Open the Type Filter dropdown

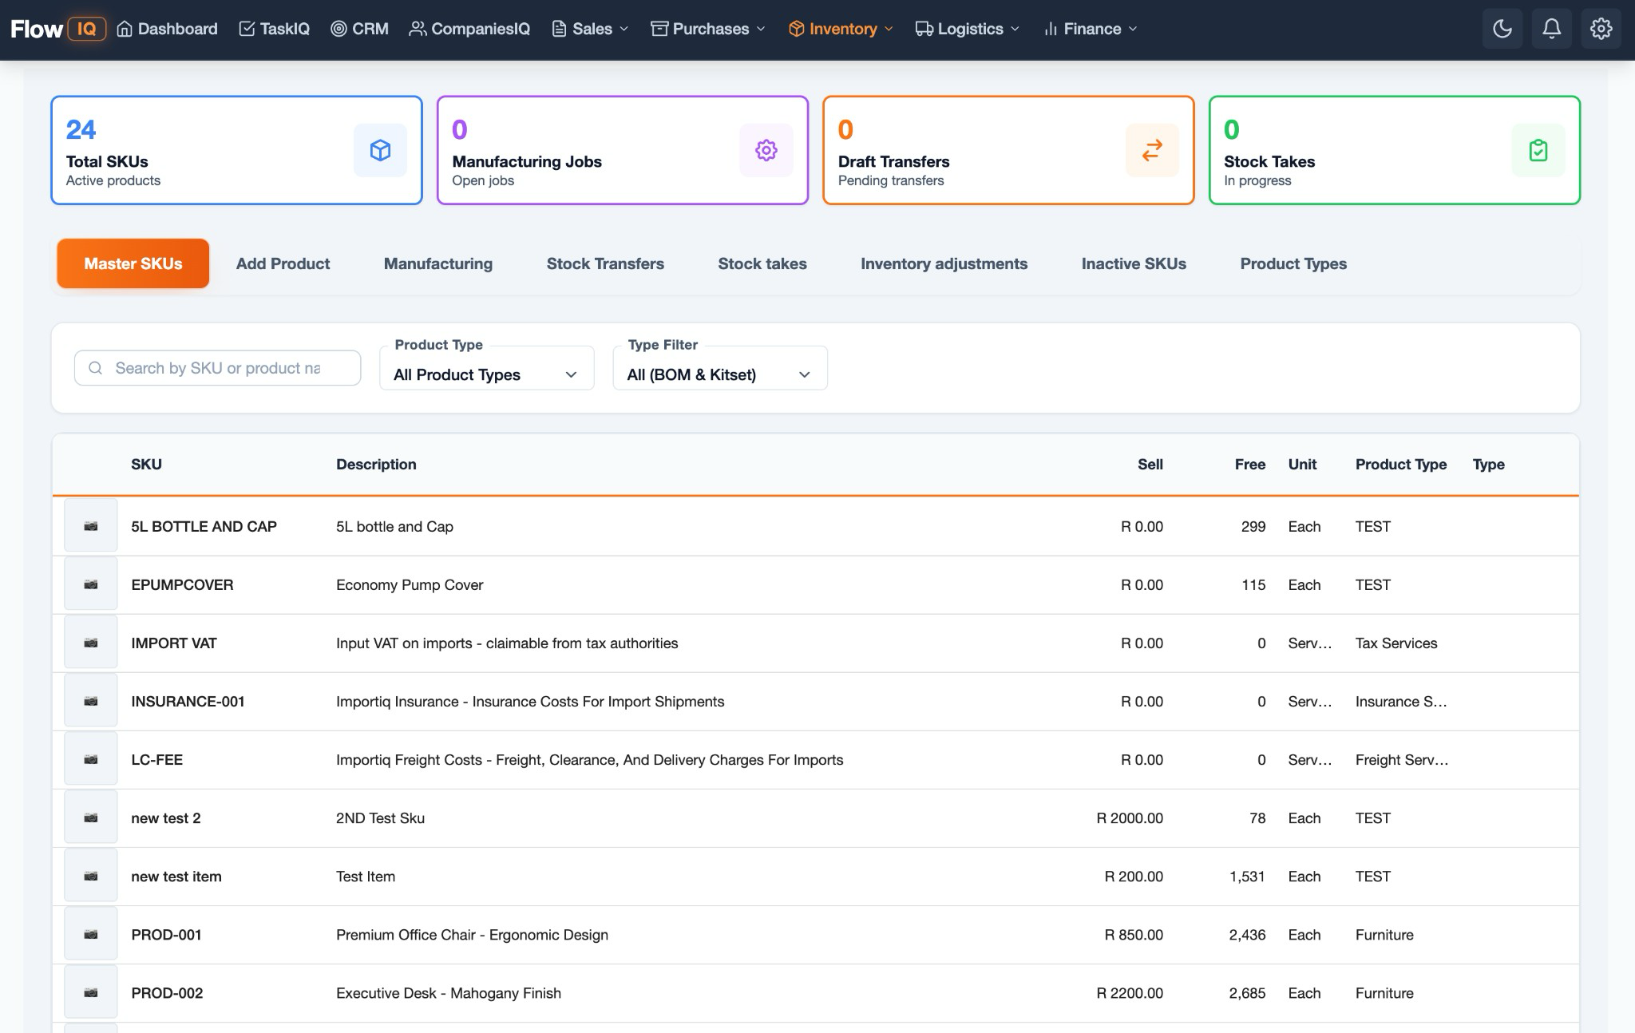719,373
